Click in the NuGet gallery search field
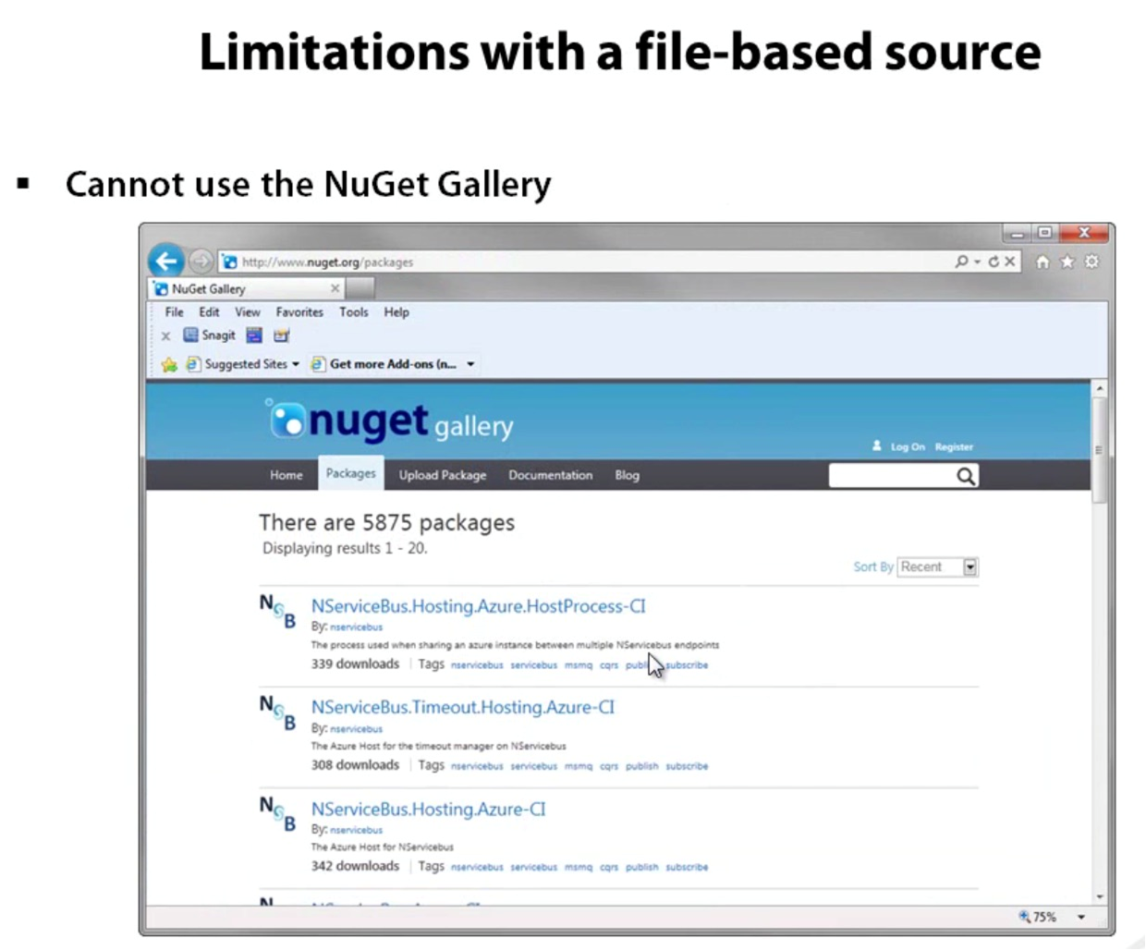 click(x=891, y=476)
